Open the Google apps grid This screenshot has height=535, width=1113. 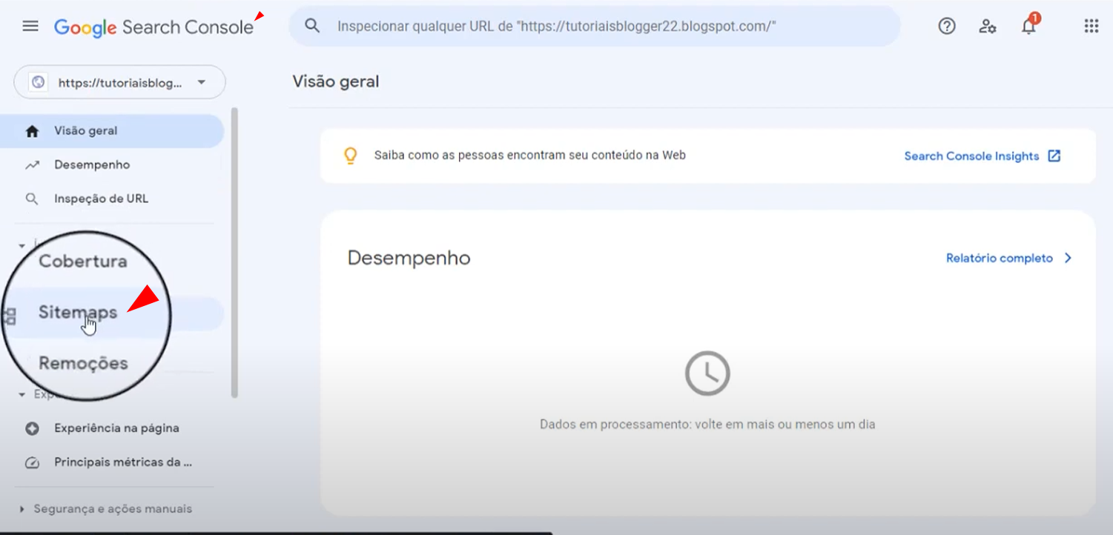tap(1091, 27)
